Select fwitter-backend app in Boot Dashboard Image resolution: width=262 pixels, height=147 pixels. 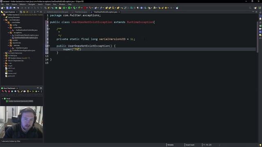click(21, 101)
